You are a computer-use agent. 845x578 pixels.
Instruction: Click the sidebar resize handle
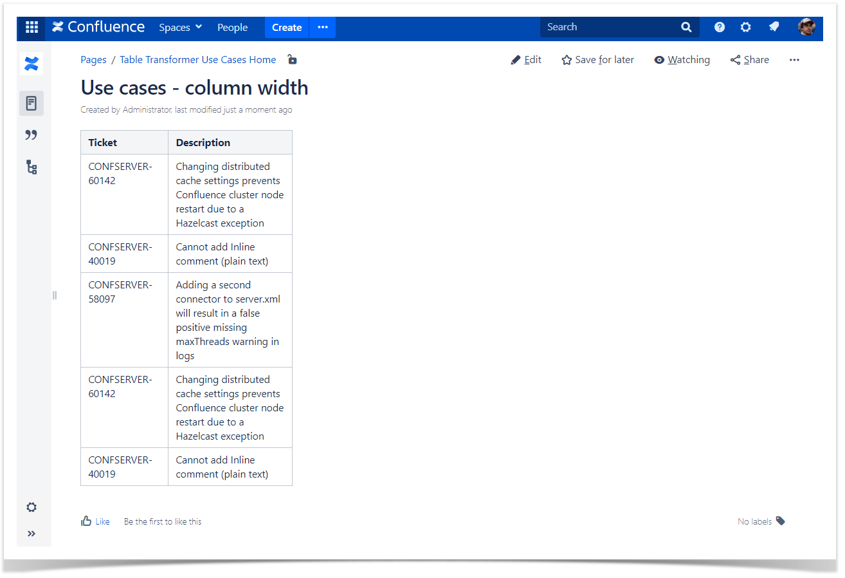[x=54, y=295]
